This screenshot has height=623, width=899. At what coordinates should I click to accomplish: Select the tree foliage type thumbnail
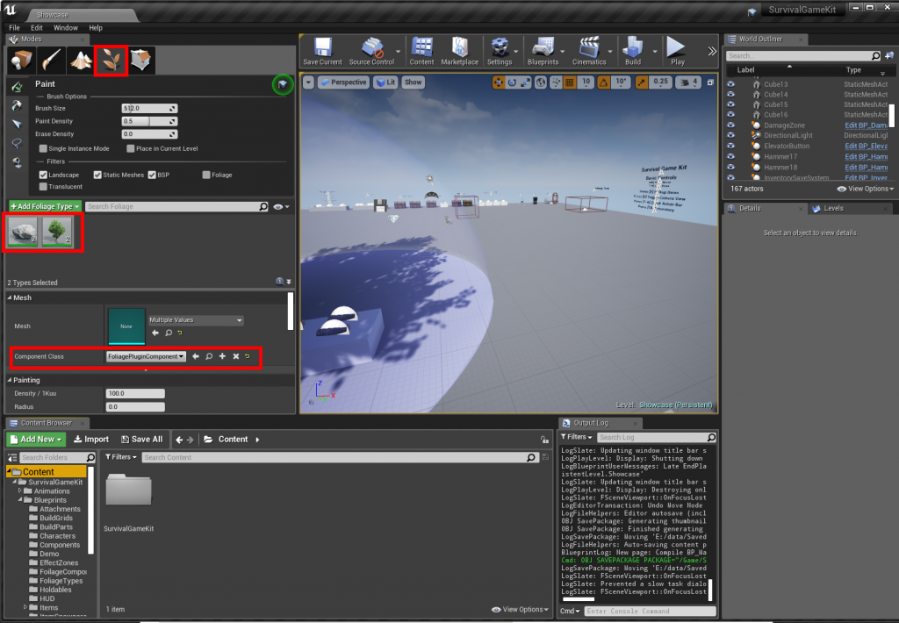click(57, 232)
